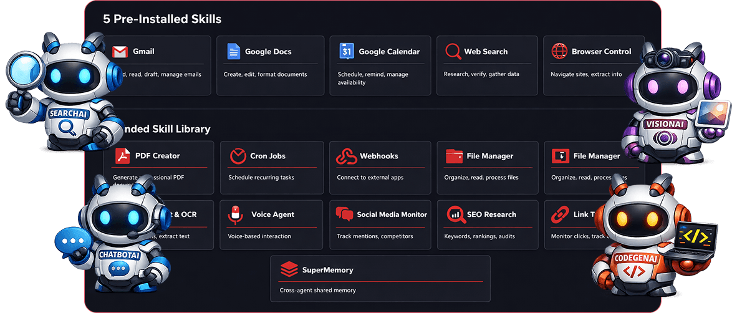Image resolution: width=737 pixels, height=313 pixels.
Task: Click the Webhooks icon
Action: (346, 156)
